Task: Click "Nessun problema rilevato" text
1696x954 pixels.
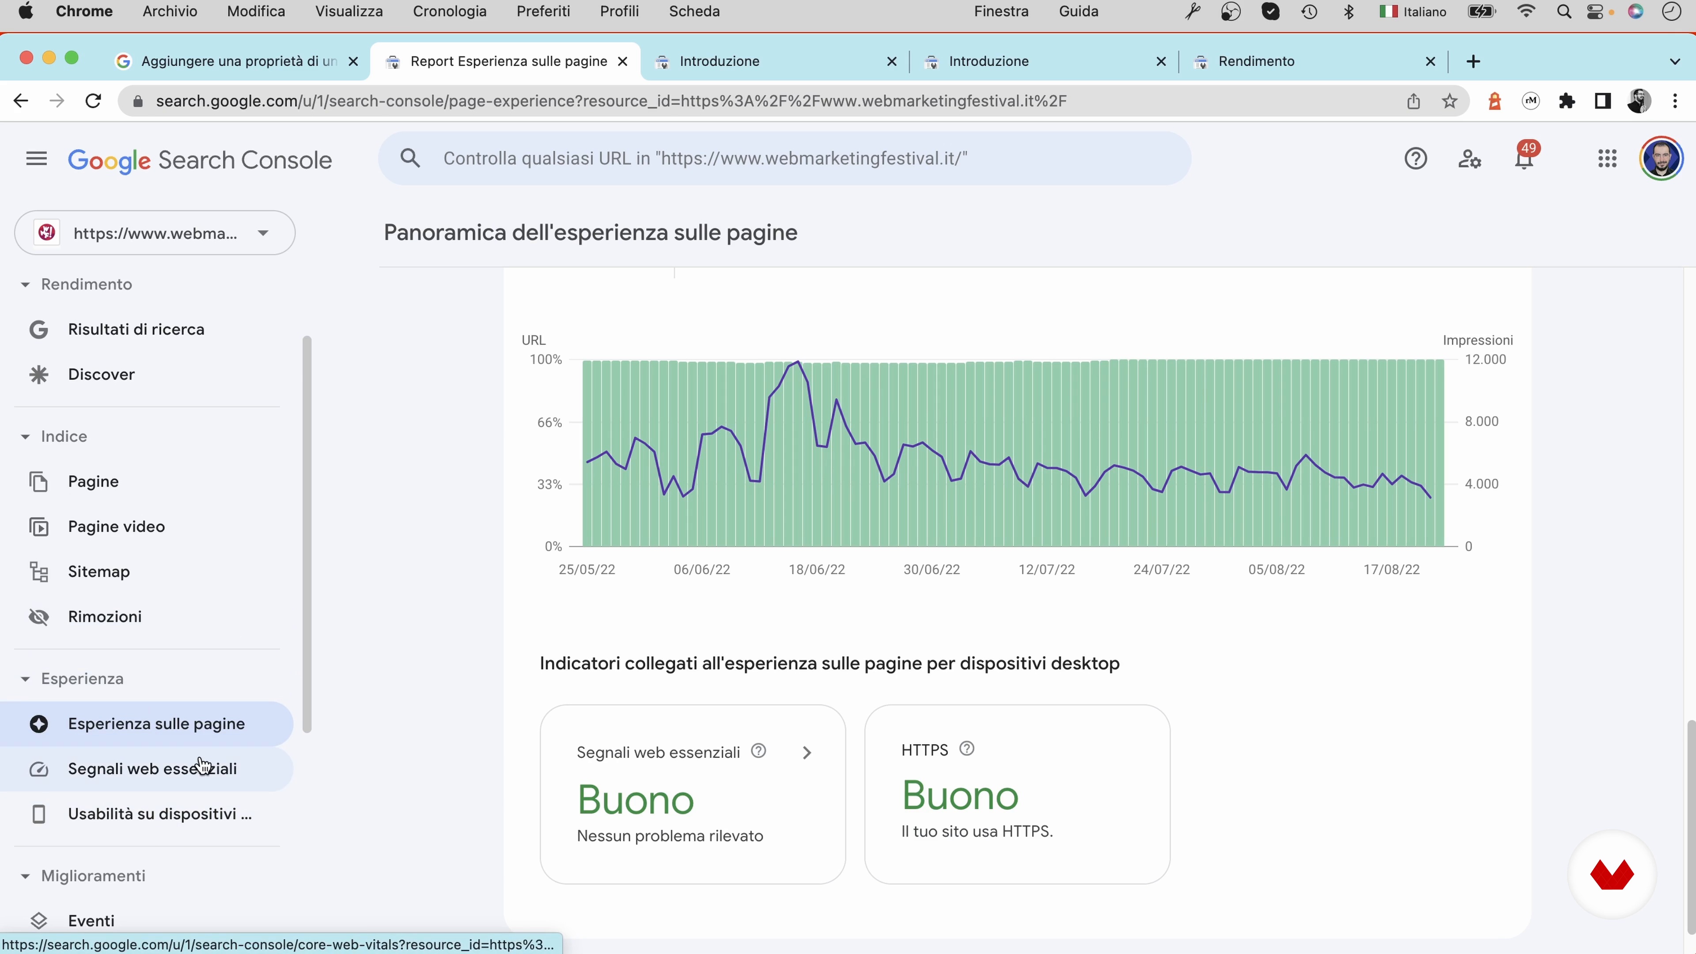Action: (670, 836)
